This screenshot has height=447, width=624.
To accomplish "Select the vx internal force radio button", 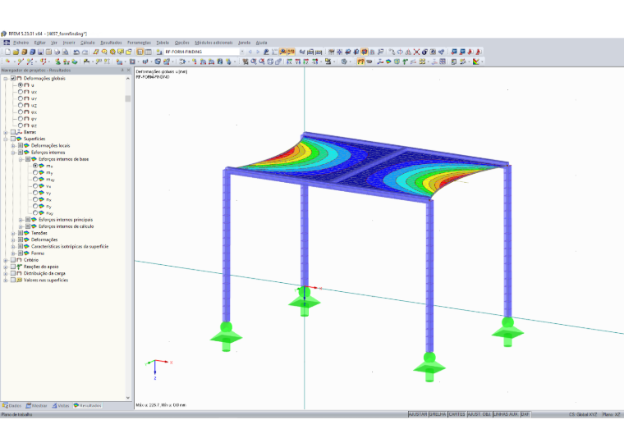I will (35, 186).
